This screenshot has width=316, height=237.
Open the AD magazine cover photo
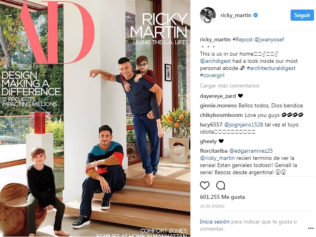95,118
